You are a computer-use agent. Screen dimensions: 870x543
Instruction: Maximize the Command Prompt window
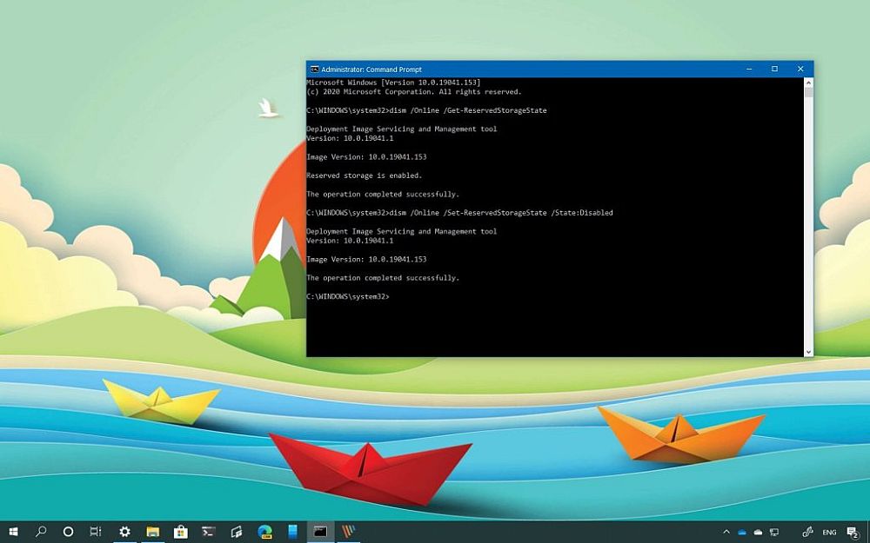[774, 70]
